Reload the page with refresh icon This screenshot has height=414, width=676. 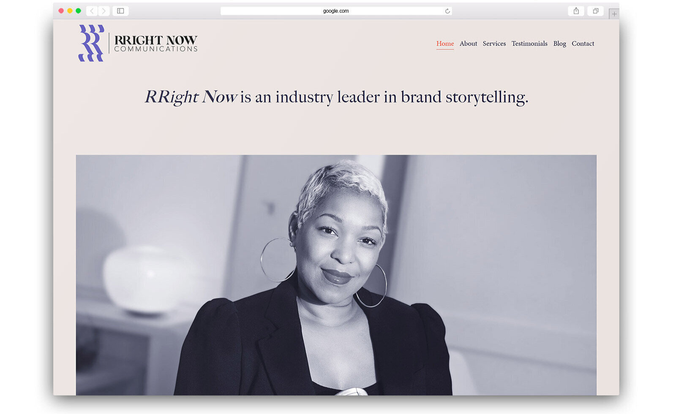[447, 11]
